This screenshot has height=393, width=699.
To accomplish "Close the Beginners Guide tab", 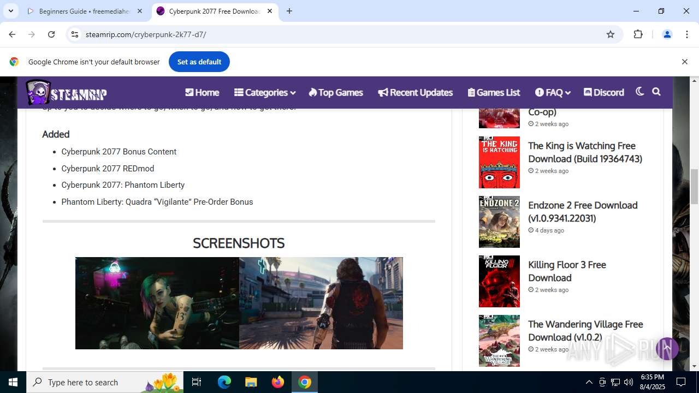I will [140, 11].
